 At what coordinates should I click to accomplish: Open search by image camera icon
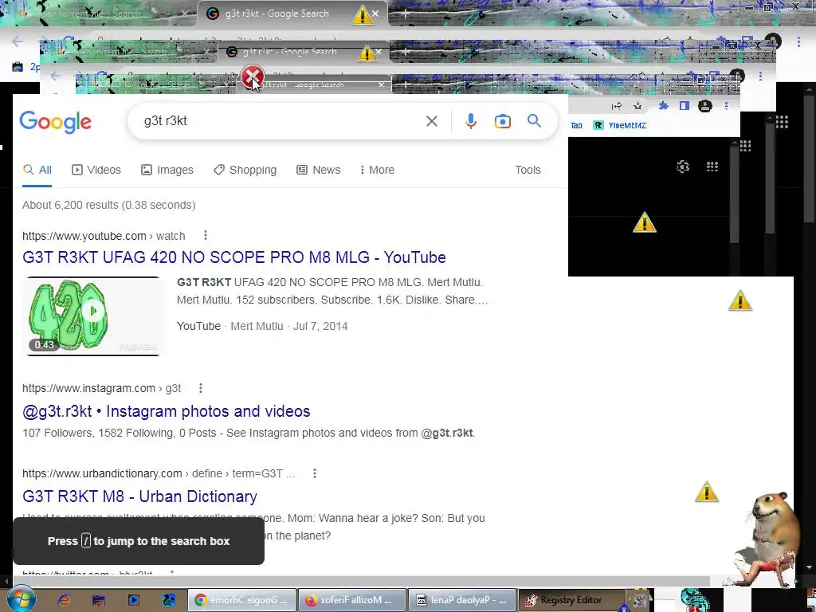coord(502,121)
